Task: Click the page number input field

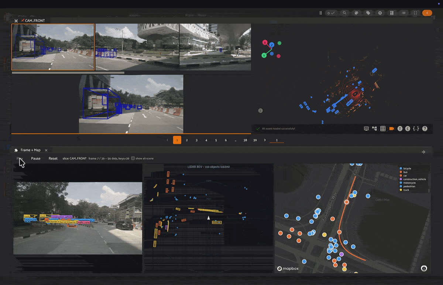Action: [x=277, y=140]
